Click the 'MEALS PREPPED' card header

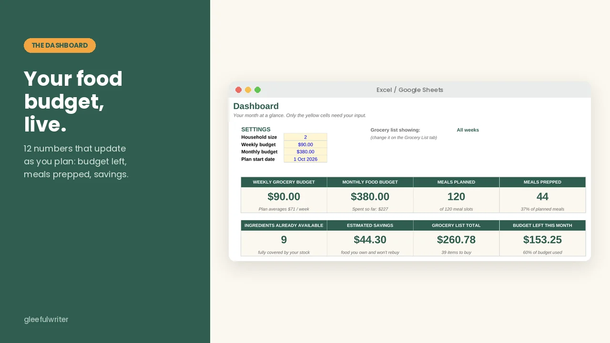[543, 182]
